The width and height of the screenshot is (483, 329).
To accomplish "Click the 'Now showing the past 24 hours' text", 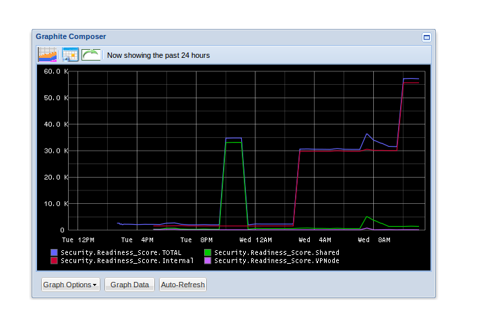I will click(158, 55).
